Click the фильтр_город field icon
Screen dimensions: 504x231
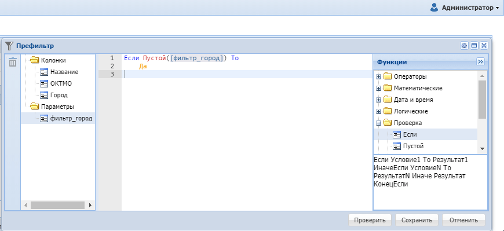pos(44,119)
